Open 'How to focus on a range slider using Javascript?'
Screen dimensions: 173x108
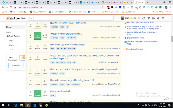click(x=72, y=80)
